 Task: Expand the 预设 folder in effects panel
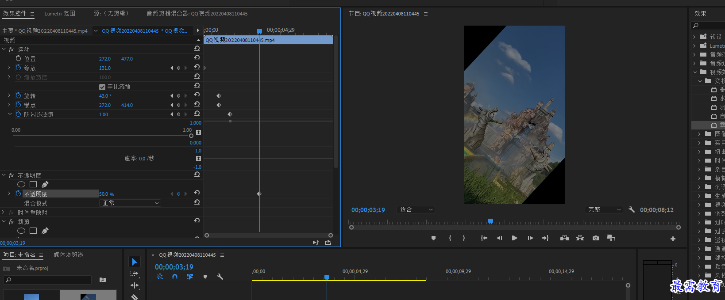click(x=694, y=37)
